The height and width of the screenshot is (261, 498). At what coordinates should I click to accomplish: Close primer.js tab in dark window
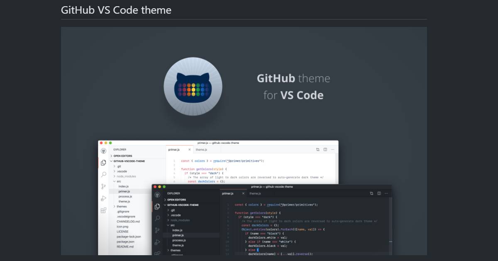point(243,193)
